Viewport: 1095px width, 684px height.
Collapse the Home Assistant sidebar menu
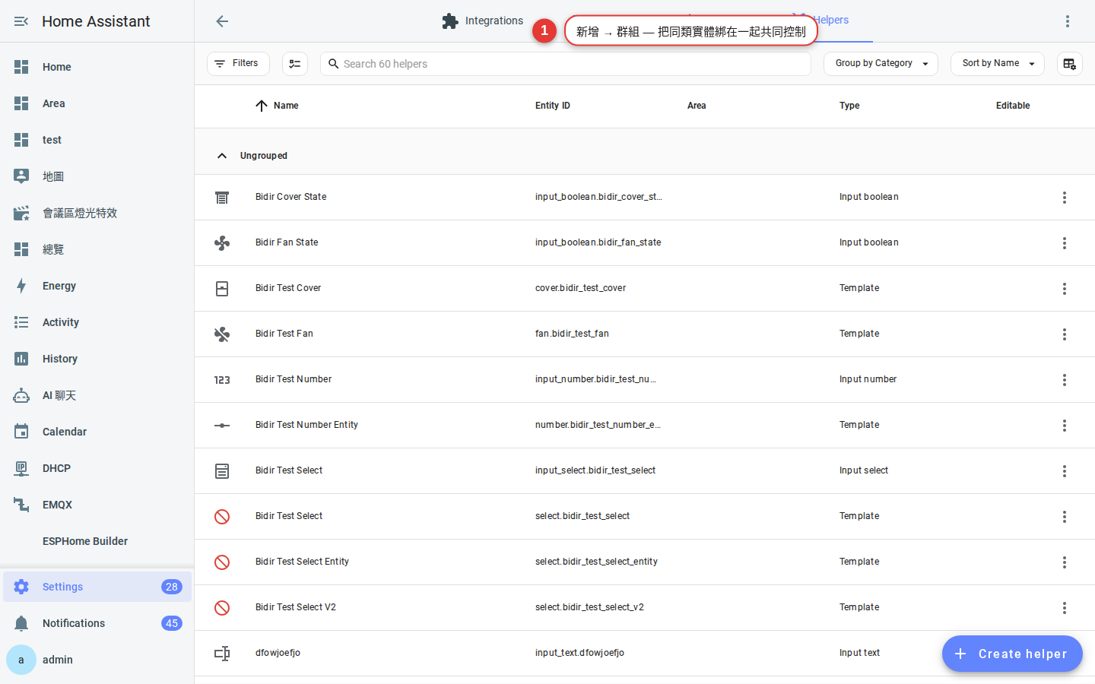[21, 21]
